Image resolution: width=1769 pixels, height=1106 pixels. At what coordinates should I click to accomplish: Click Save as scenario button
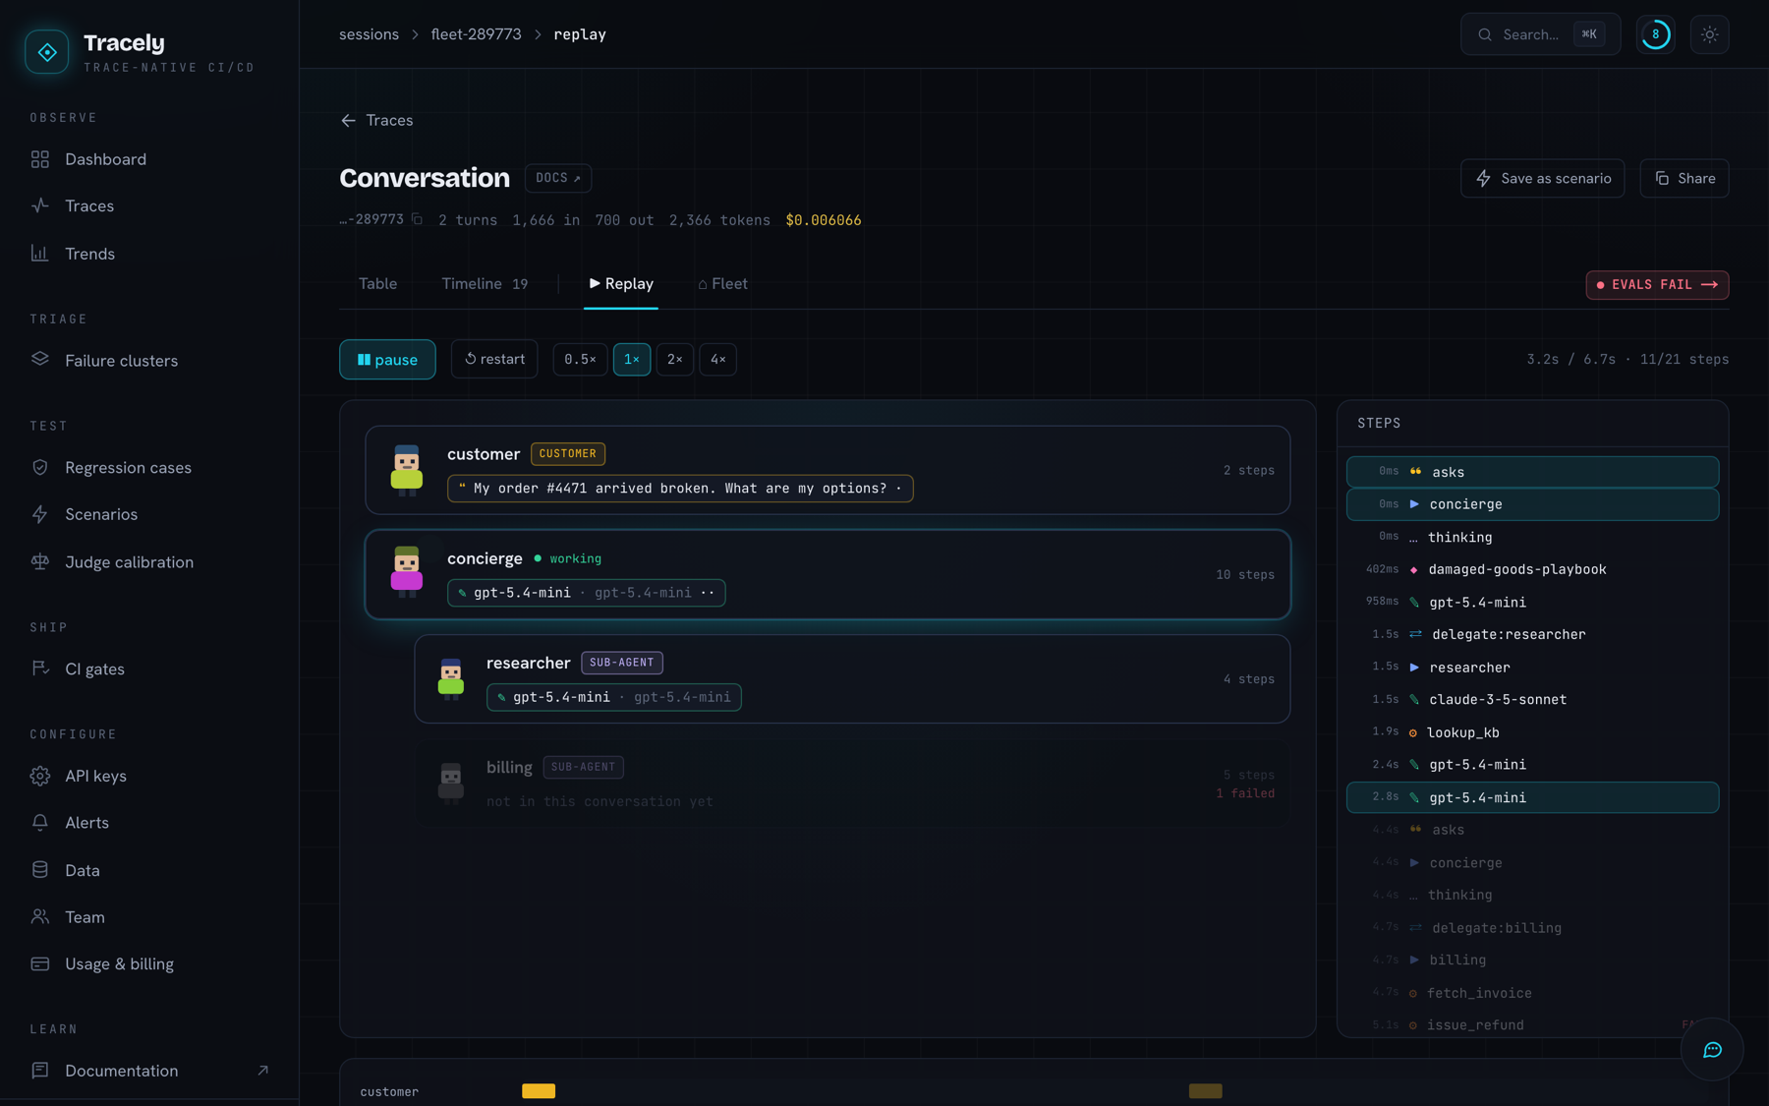click(x=1543, y=178)
